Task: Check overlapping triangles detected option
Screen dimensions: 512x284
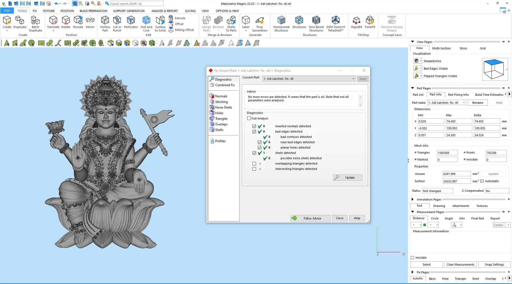Action: pos(254,164)
